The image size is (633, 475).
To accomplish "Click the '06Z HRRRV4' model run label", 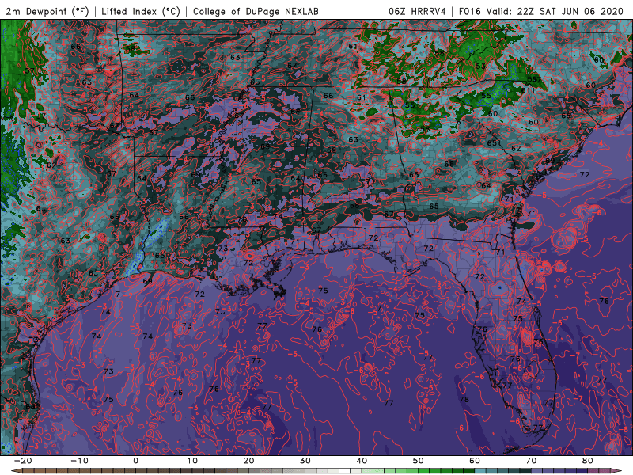I will 417,11.
